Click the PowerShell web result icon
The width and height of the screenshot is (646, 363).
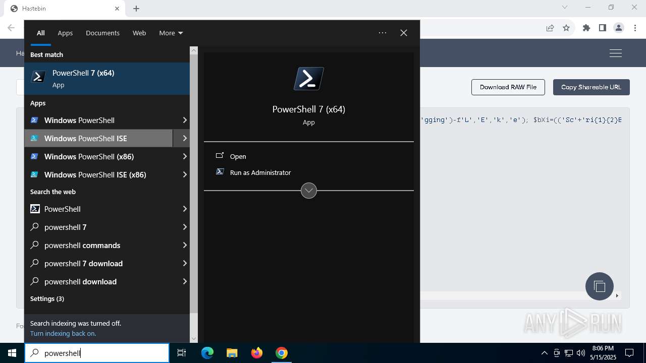tap(35, 209)
